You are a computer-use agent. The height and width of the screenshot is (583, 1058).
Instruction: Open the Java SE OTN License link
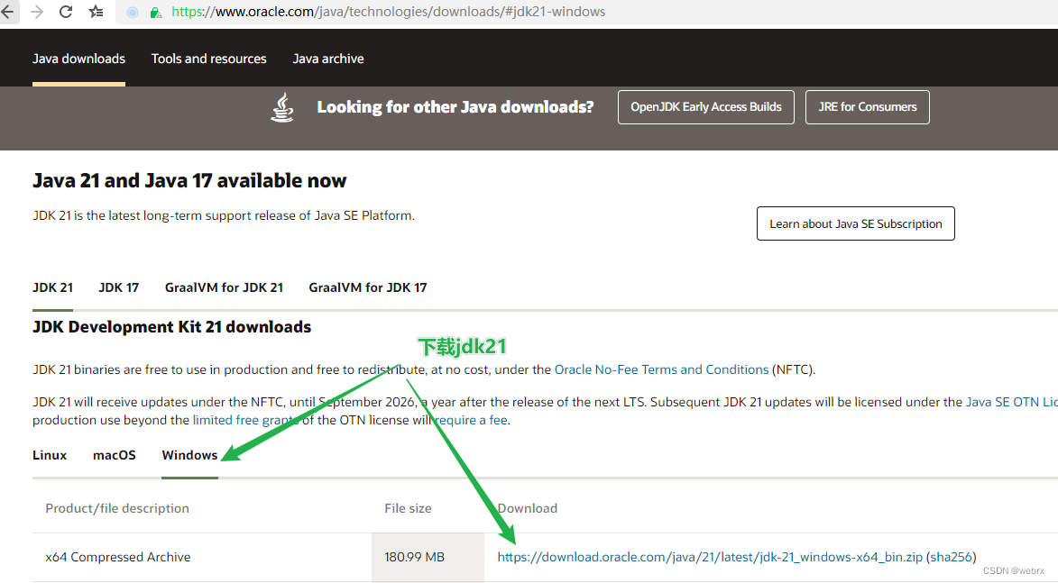coord(1011,402)
